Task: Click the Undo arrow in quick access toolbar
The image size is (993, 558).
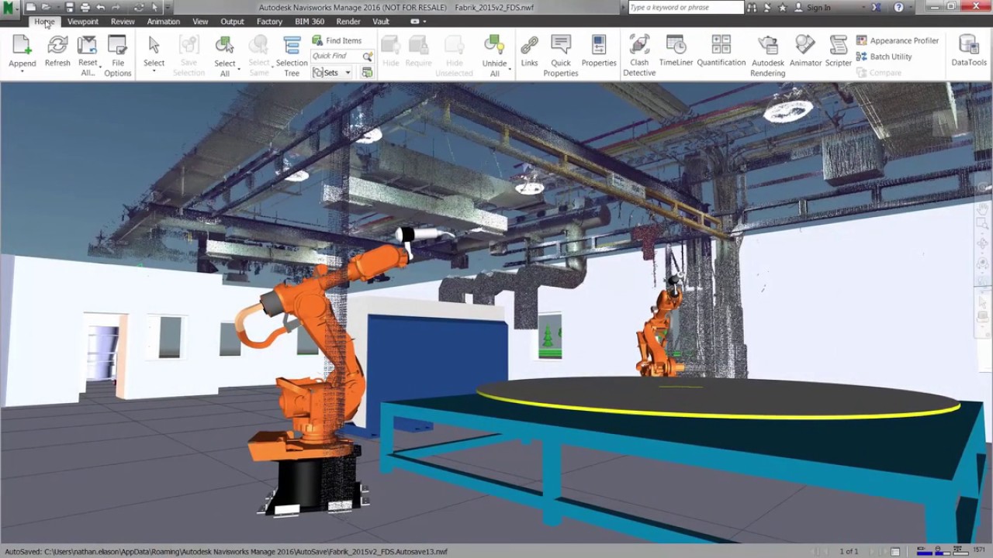Action: pos(101,7)
